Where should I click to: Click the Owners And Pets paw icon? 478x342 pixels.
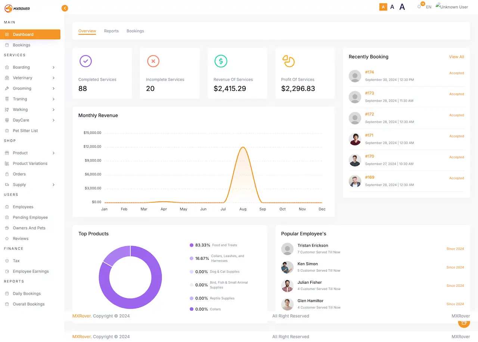coord(7,228)
